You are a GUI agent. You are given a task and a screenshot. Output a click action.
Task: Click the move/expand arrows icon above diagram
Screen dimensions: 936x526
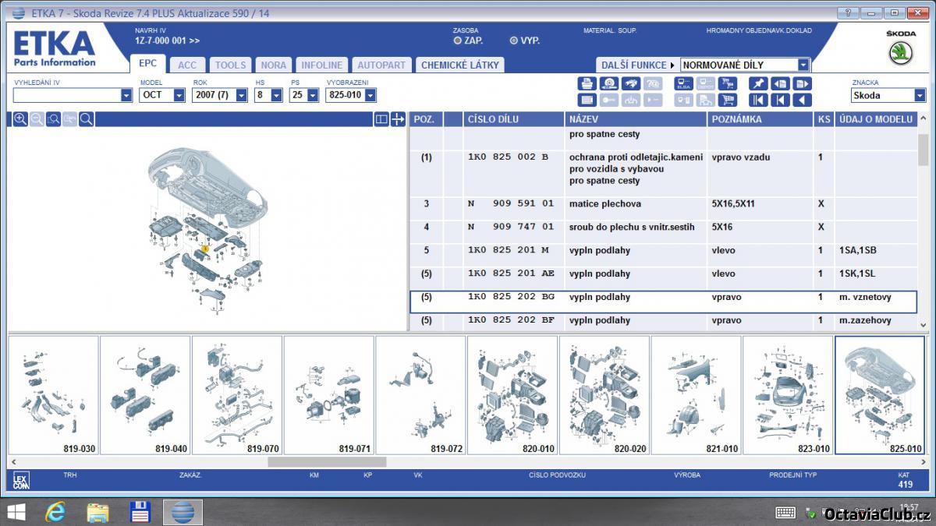coord(398,119)
